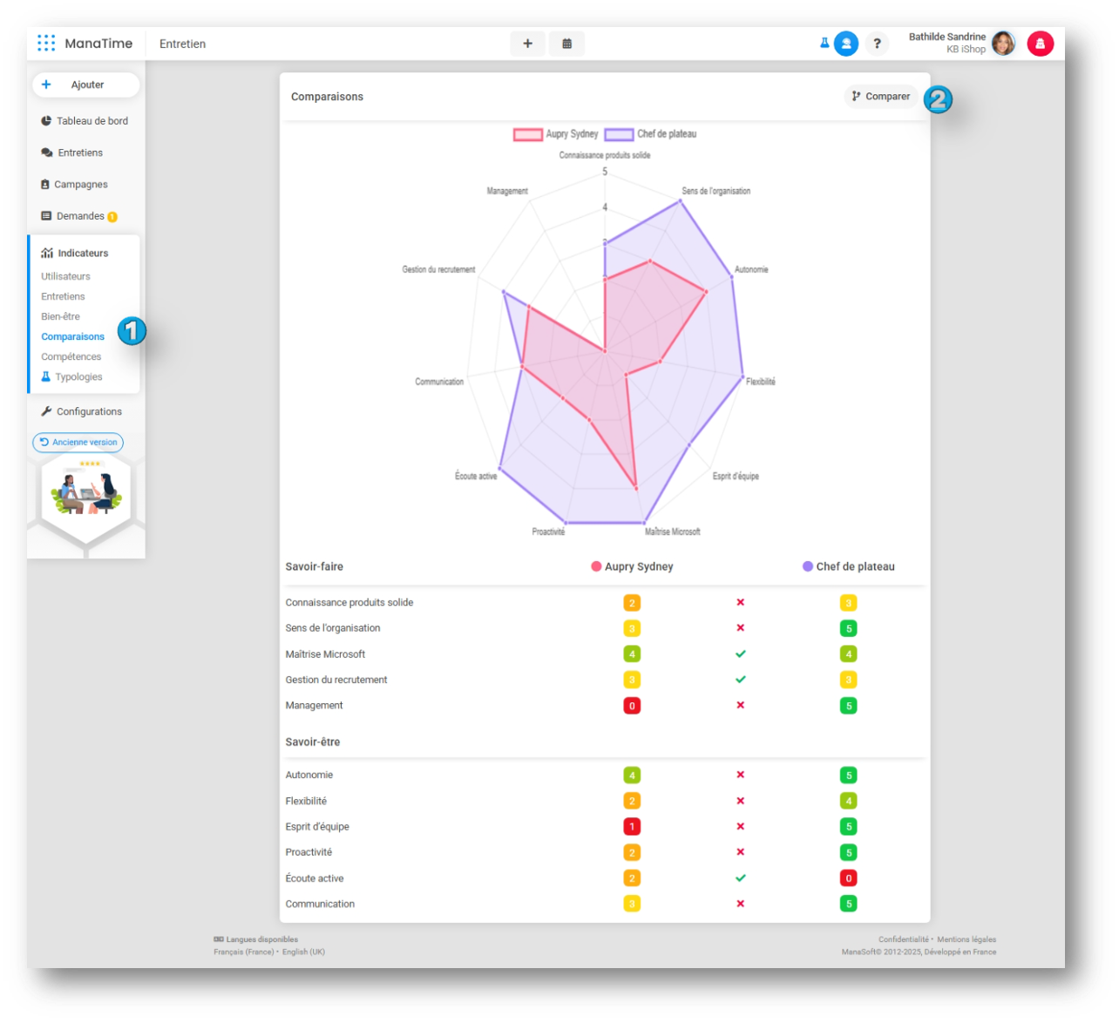Image resolution: width=1119 pixels, height=1023 pixels.
Task: Click the Typologies flask icon
Action: (x=46, y=376)
